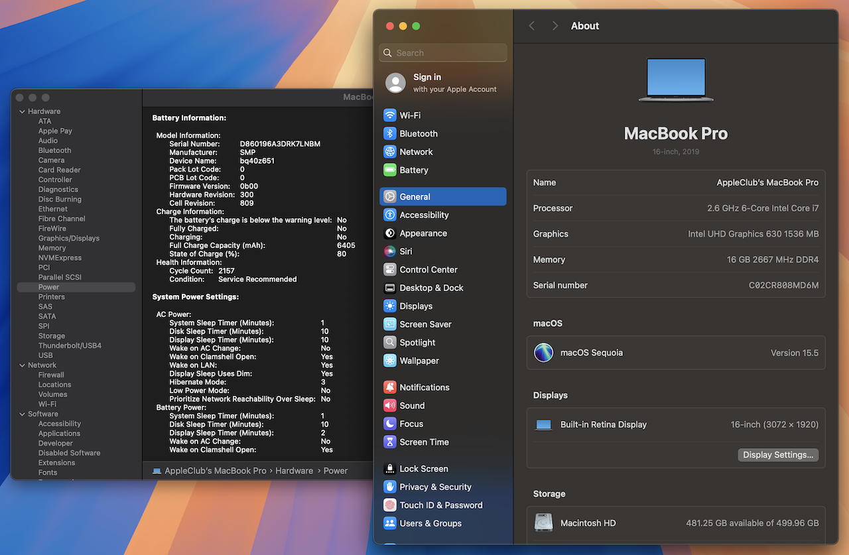Collapse the Software section in System Information
This screenshot has width=849, height=555.
(22, 414)
